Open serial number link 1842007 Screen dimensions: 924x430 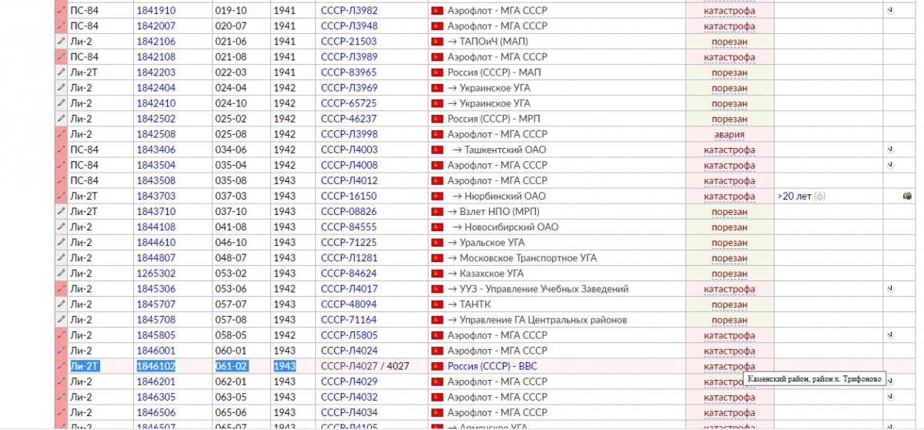156,26
